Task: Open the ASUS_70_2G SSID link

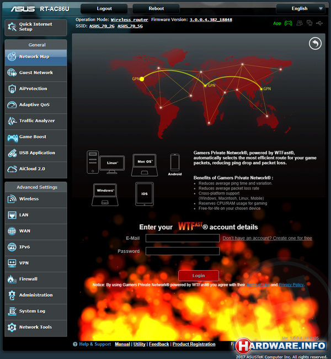Action: [x=102, y=27]
